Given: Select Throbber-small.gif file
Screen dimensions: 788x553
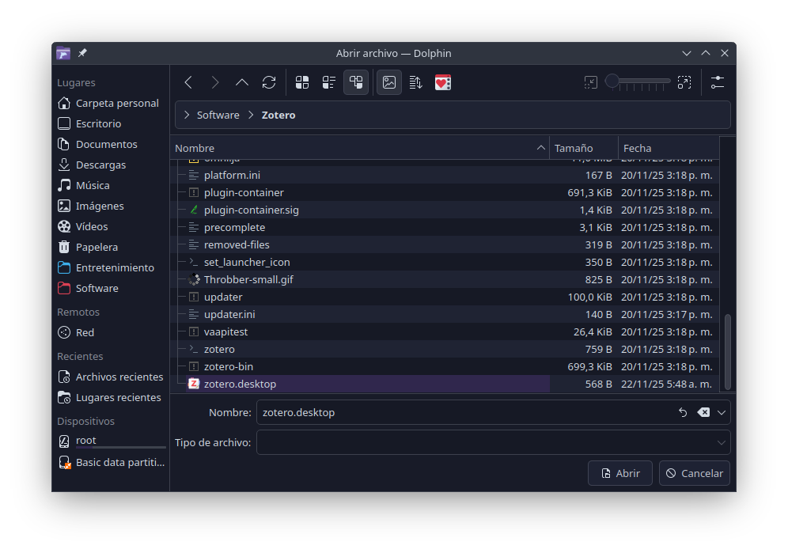Looking at the screenshot, I should 445,279.
